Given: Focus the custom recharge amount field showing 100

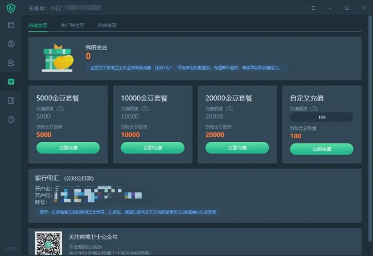Looking at the screenshot, I should pos(322,117).
